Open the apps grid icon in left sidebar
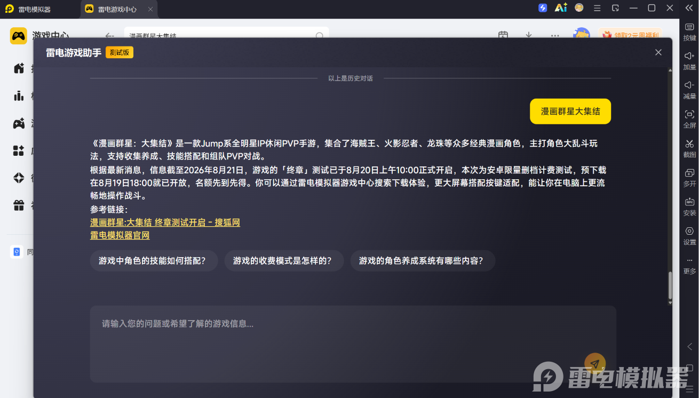 (x=19, y=150)
